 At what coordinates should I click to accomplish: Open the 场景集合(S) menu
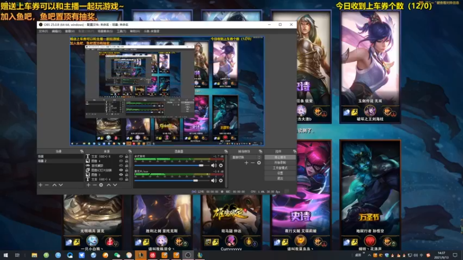(x=105, y=31)
